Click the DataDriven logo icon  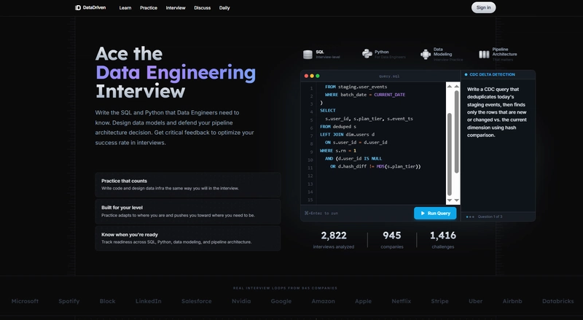(x=78, y=7)
